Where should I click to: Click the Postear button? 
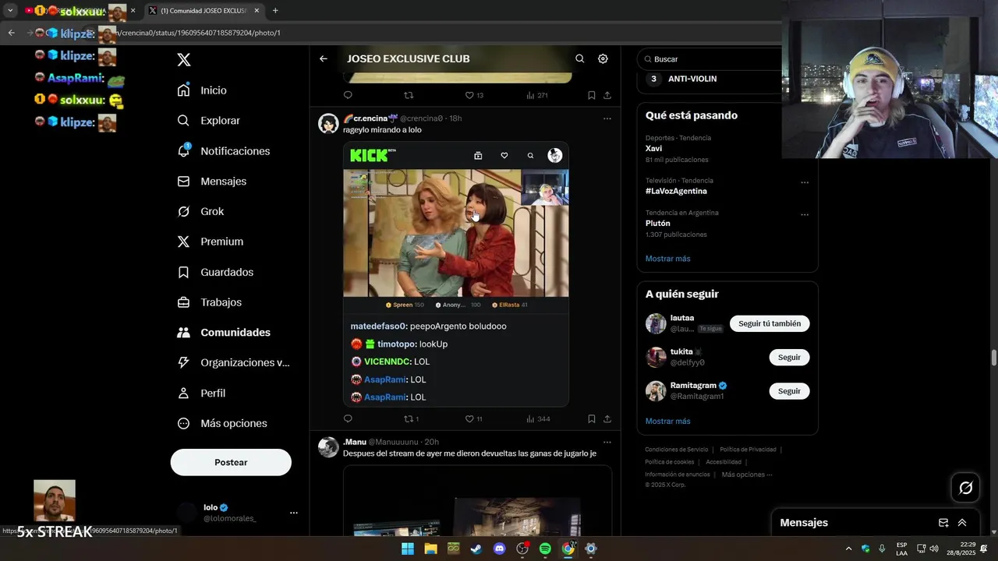coord(231,462)
